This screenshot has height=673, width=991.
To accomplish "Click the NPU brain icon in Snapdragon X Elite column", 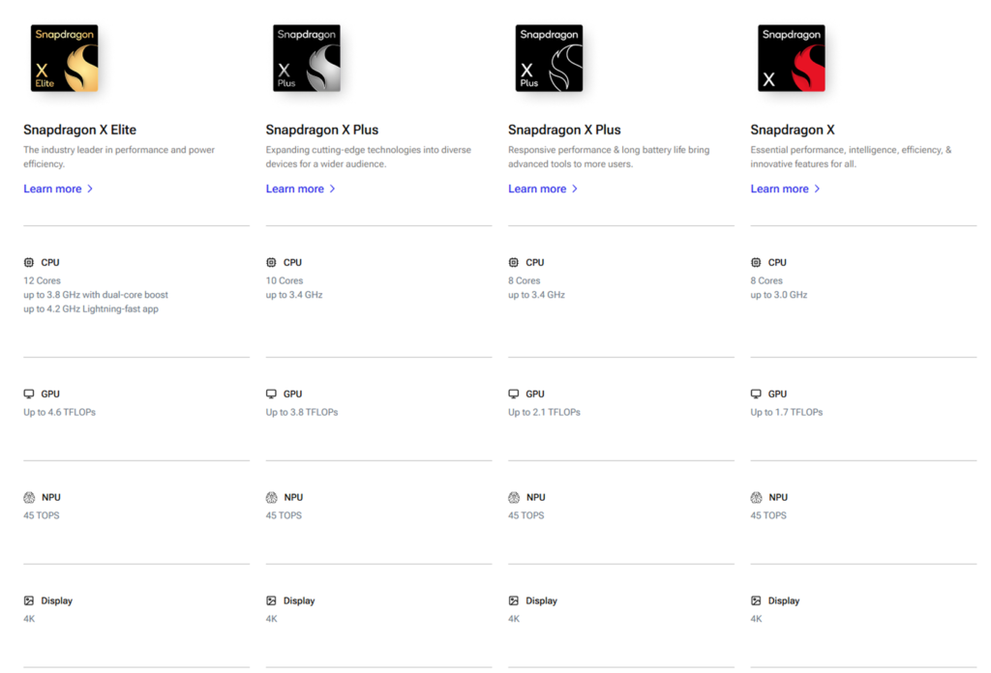I will pos(29,497).
